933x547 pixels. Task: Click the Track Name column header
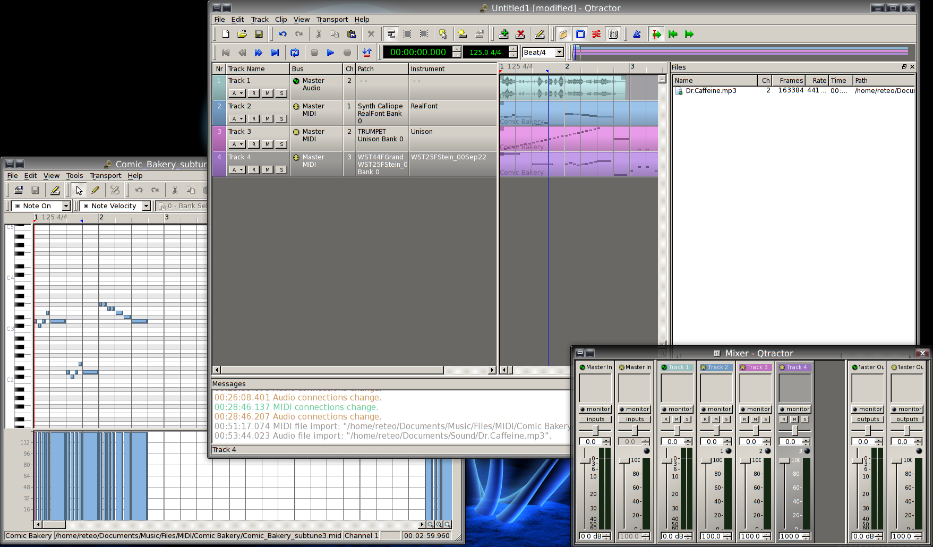[258, 69]
